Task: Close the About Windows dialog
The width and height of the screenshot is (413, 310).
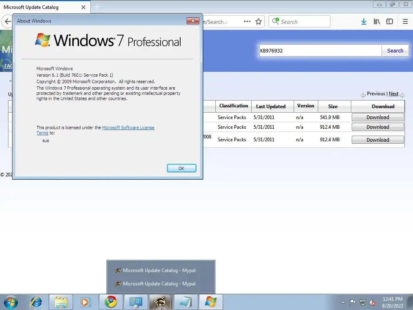Action: pyautogui.click(x=193, y=21)
